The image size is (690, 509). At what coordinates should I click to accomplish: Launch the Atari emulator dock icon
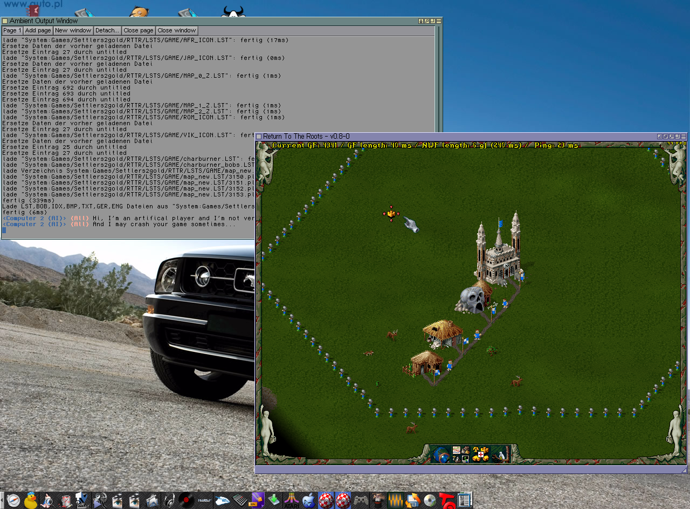[292, 500]
